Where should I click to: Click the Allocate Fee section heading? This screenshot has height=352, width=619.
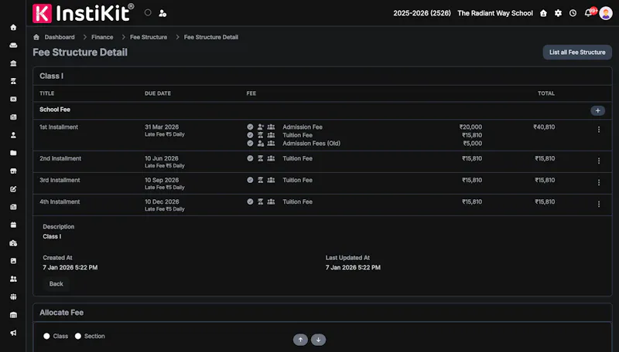point(62,312)
